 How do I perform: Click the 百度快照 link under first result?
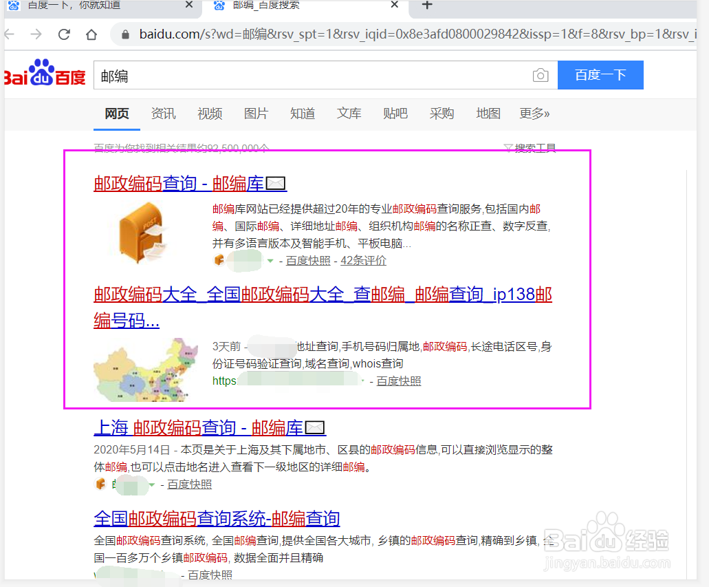[308, 261]
